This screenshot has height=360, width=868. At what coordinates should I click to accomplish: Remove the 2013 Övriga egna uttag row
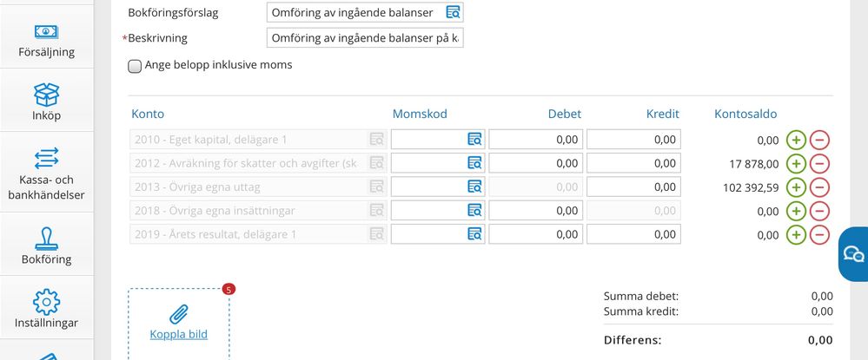[x=820, y=187]
